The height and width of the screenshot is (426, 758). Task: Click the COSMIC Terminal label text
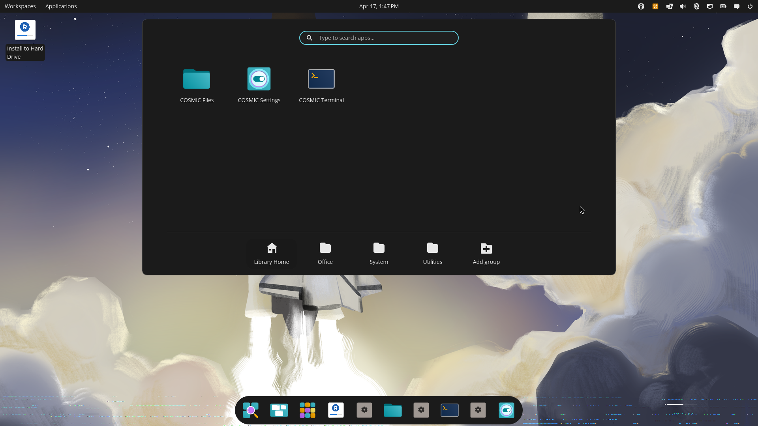(321, 100)
